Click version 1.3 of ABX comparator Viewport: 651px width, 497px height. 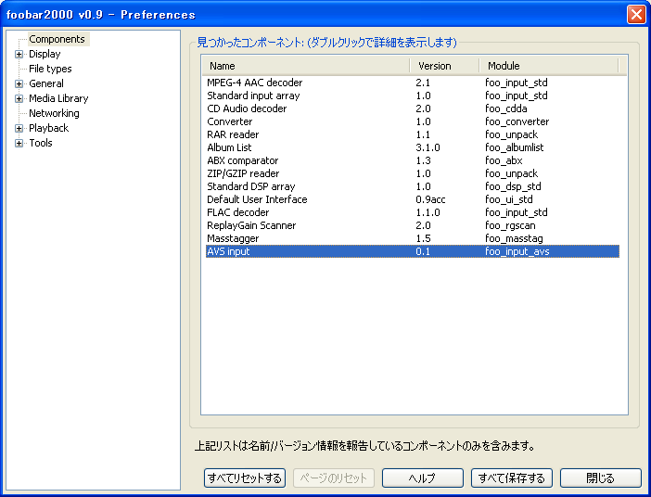point(423,160)
